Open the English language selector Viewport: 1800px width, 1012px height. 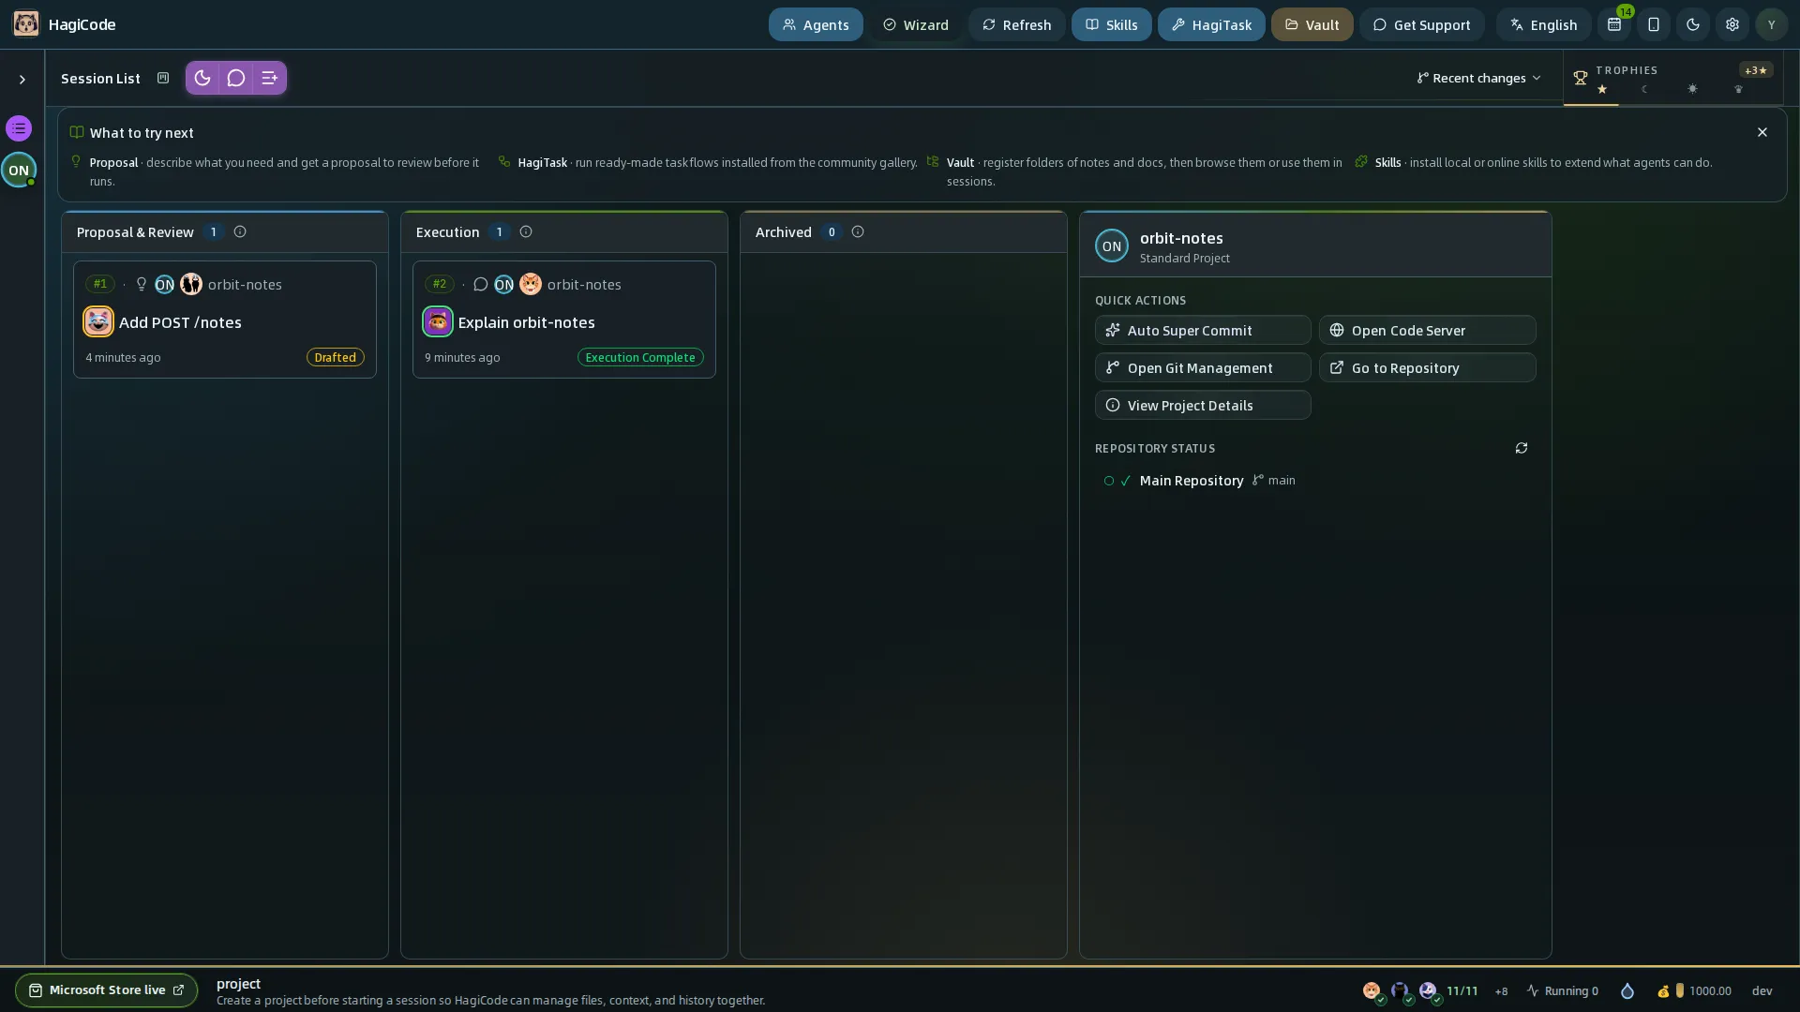coord(1543,24)
